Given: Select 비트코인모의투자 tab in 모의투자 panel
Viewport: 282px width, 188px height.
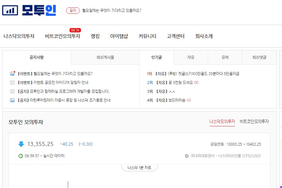Looking at the screenshot, I should coord(254,121).
